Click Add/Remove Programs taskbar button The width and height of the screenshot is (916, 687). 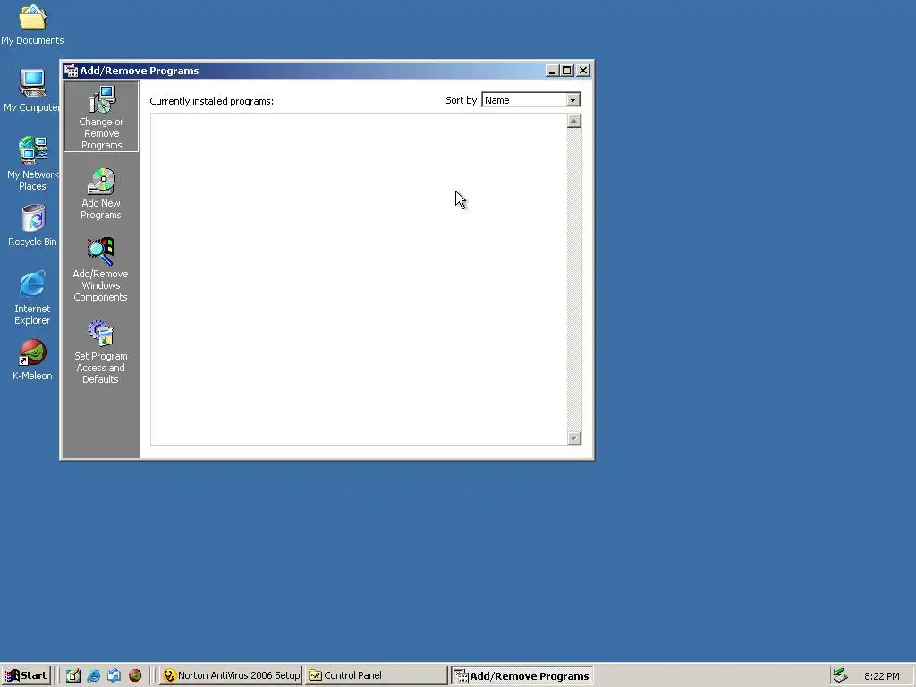(522, 675)
